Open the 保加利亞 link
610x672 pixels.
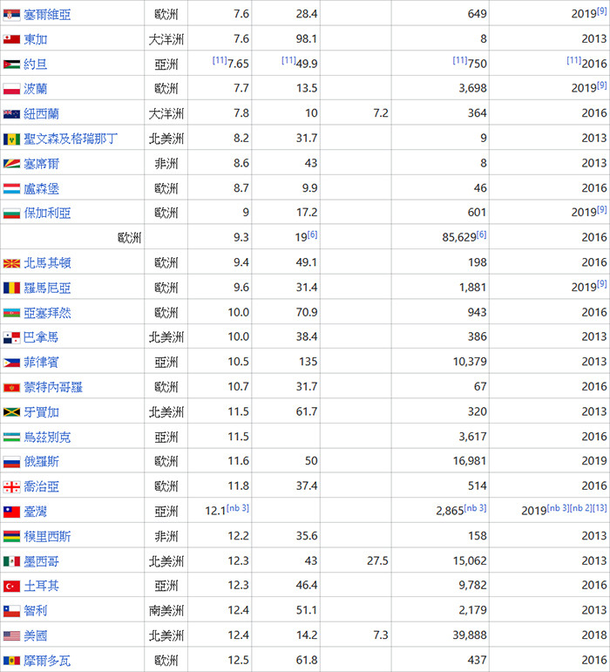[x=47, y=213]
